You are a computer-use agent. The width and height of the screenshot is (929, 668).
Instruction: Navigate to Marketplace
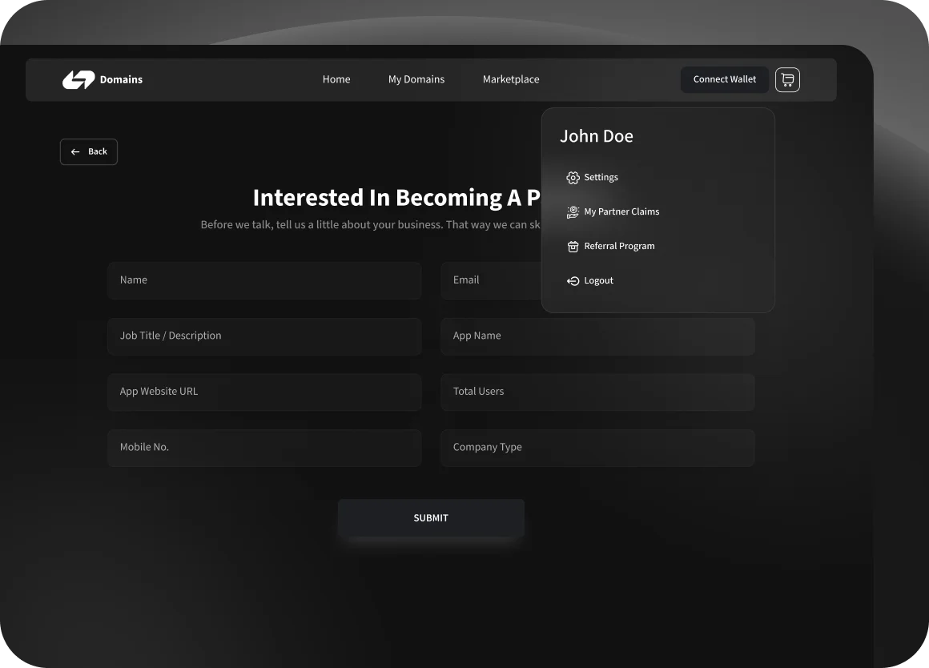click(511, 79)
